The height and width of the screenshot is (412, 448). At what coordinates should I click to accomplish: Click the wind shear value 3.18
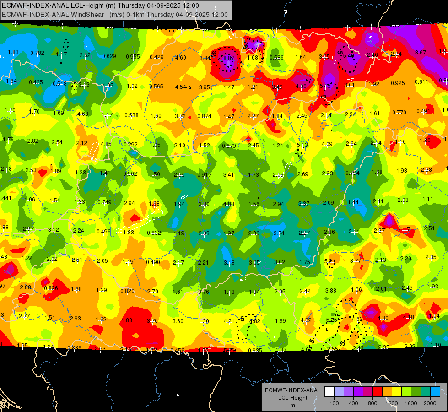point(229,262)
